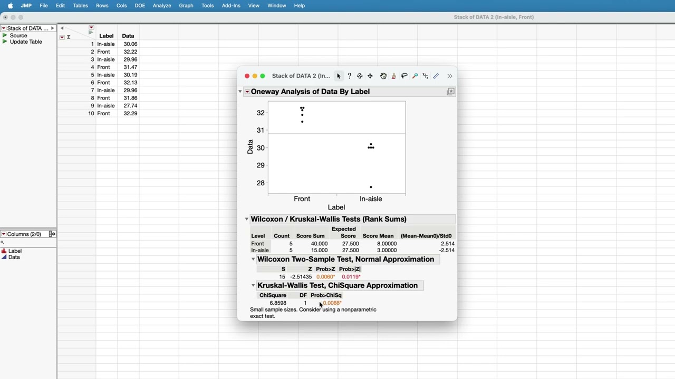This screenshot has height=379, width=675.
Task: Click Label nominal column icon in Columns panel
Action: [4, 251]
